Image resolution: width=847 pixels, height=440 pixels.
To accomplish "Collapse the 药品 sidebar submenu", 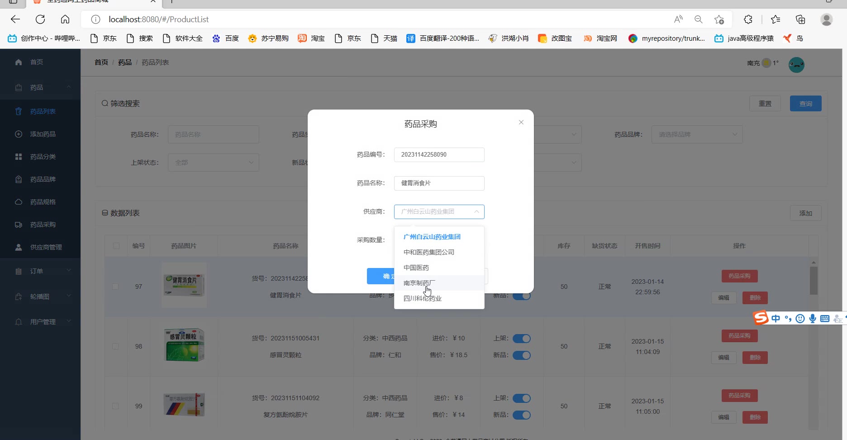I will tap(40, 87).
